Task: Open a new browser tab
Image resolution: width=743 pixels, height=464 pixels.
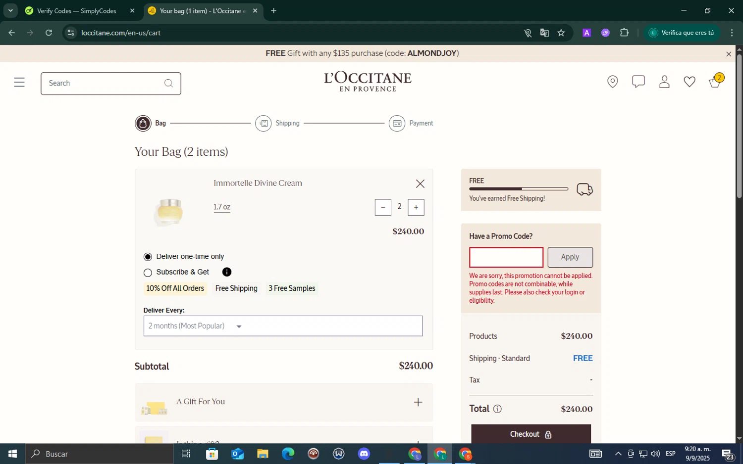Action: tap(273, 10)
